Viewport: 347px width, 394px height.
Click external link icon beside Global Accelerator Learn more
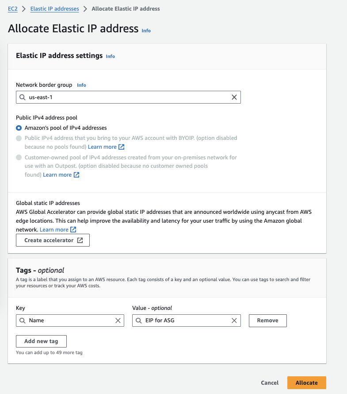(x=73, y=230)
